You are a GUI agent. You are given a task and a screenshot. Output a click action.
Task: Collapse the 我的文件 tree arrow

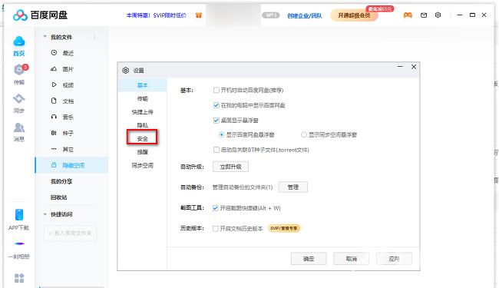coord(45,37)
